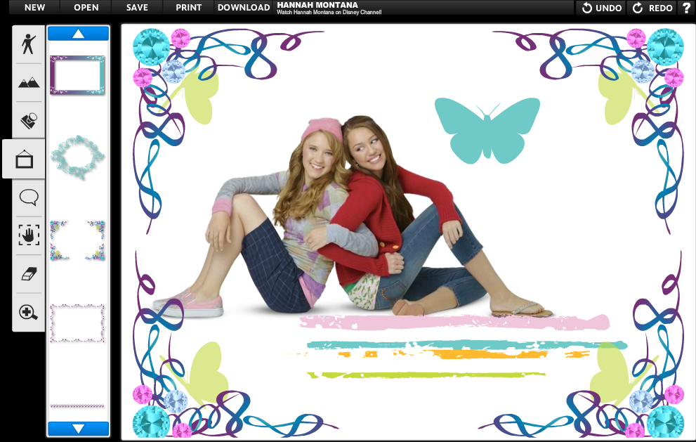Activate the hand select-move tool
Screen dimensions: 696x442
click(28, 235)
